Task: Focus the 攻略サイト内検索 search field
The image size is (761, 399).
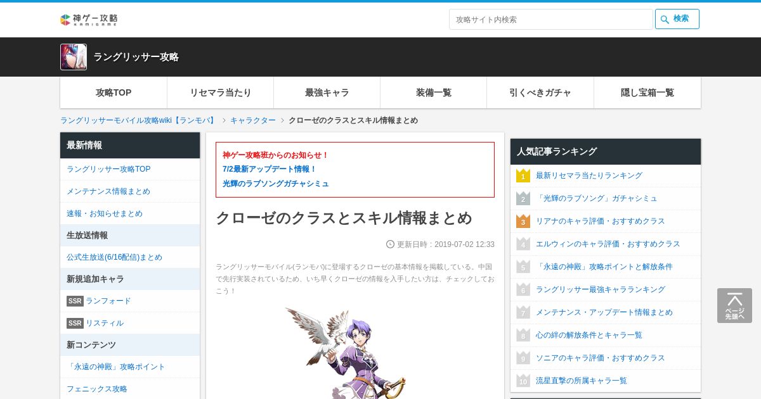Action: [550, 19]
